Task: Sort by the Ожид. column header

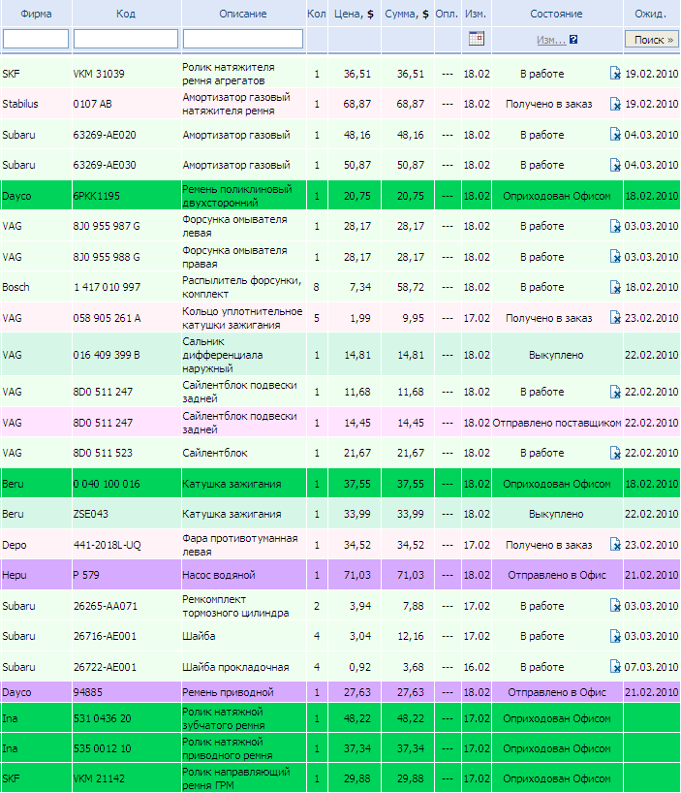Action: tap(651, 14)
